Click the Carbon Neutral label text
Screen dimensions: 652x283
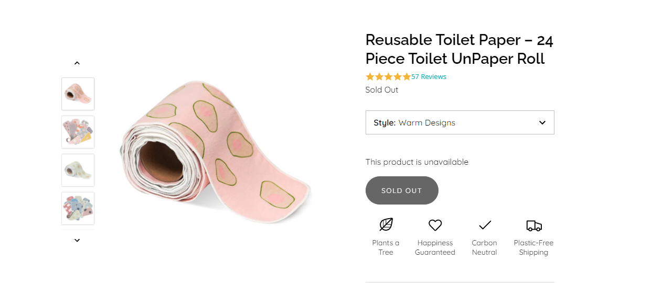pyautogui.click(x=484, y=247)
